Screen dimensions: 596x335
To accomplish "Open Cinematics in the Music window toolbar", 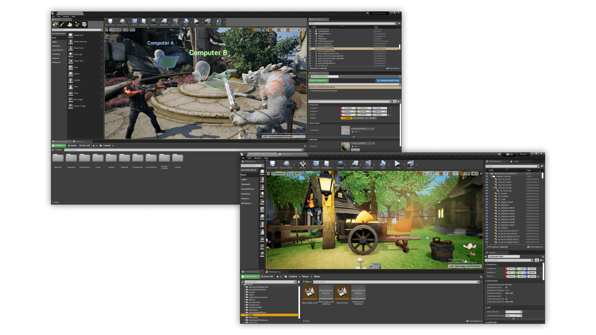I will tap(368, 164).
